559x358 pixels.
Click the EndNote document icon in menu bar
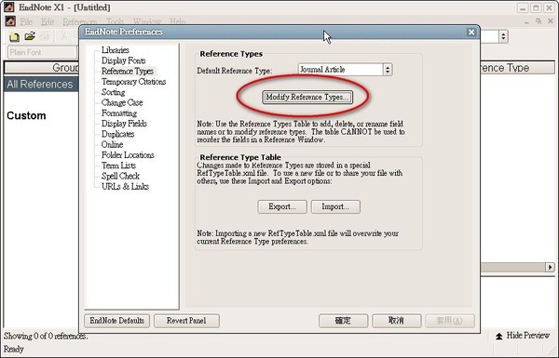pyautogui.click(x=10, y=21)
